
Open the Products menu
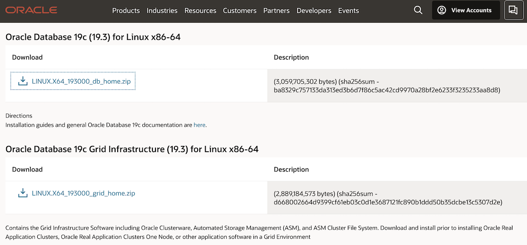[126, 11]
